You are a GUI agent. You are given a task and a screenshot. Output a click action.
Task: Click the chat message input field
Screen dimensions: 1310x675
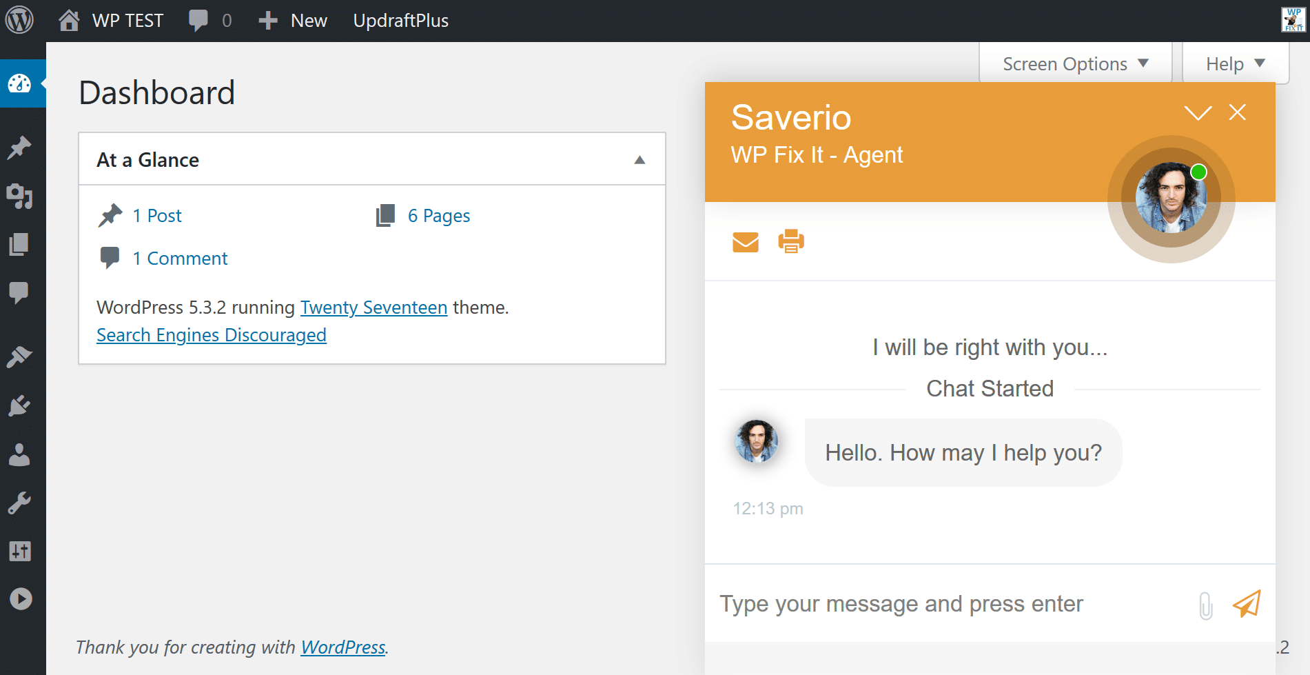point(951,604)
